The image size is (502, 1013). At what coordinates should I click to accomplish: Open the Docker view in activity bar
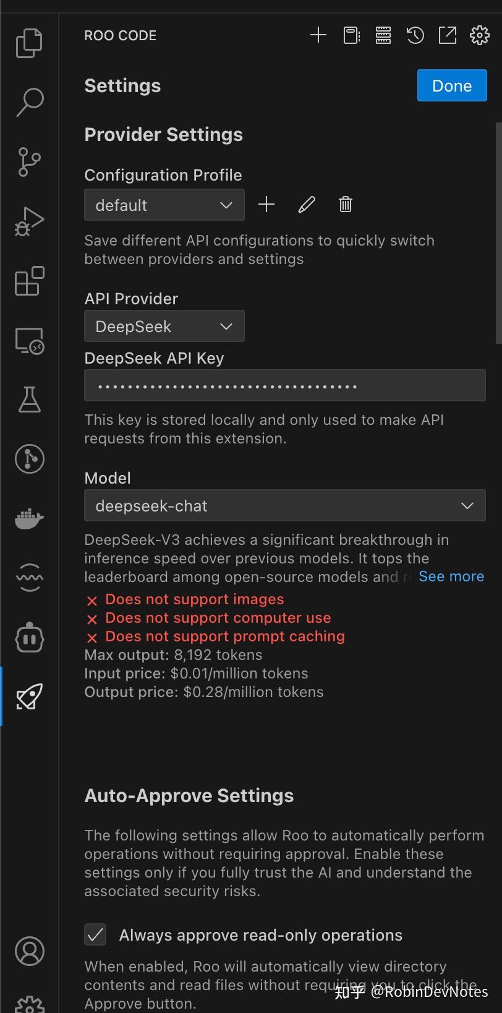29,518
